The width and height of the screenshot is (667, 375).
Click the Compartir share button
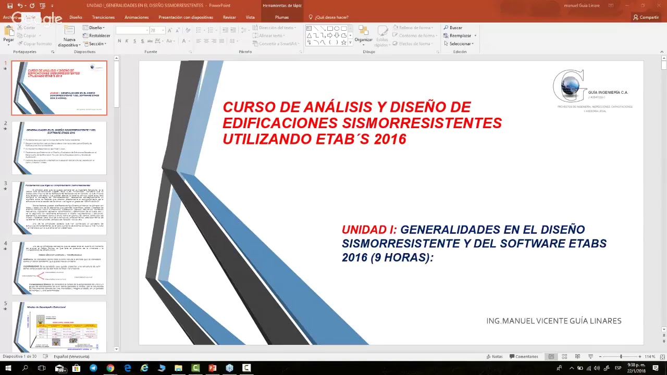coord(646,17)
